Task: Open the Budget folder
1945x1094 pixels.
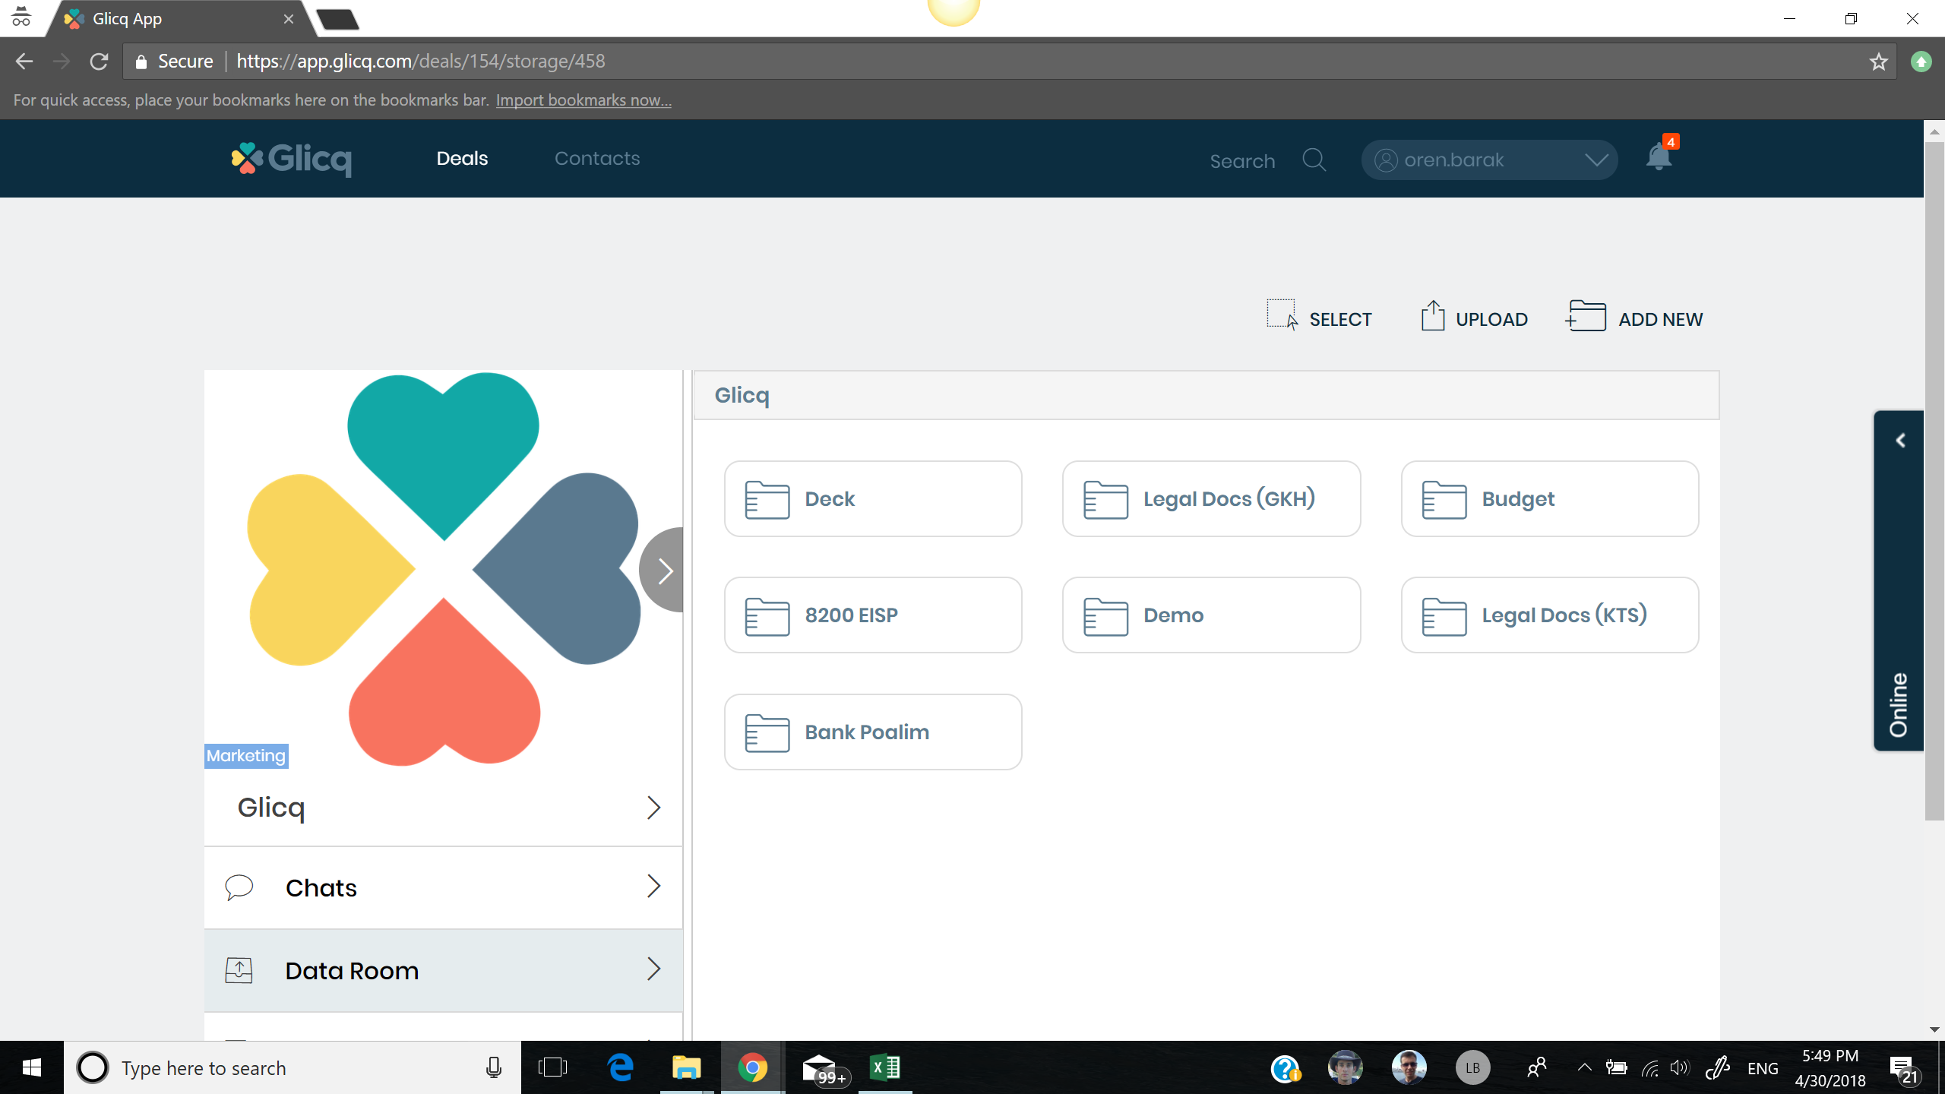Action: (x=1549, y=499)
